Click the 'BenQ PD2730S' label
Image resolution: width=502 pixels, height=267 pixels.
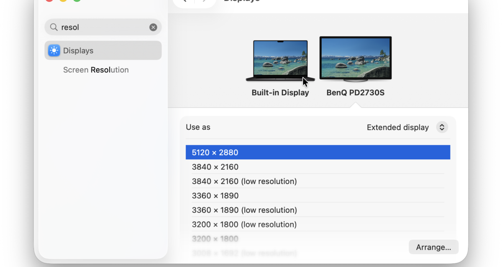click(356, 93)
